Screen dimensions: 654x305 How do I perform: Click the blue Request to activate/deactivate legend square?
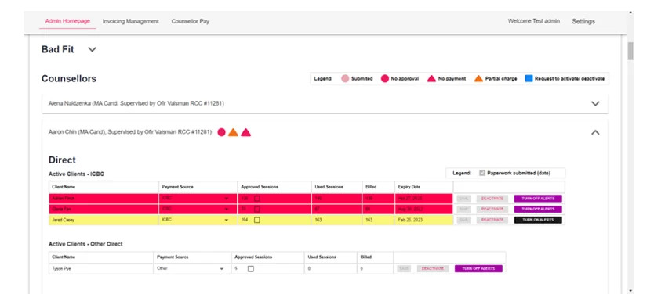pos(529,79)
